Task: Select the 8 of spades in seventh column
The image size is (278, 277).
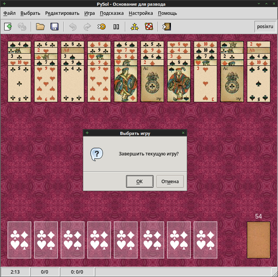Action: tap(179, 62)
